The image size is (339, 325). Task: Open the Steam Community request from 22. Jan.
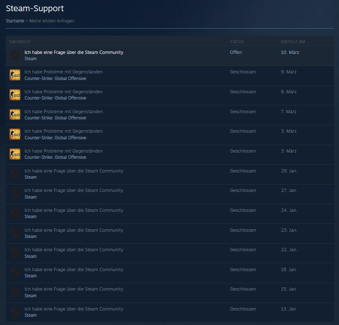(74, 250)
